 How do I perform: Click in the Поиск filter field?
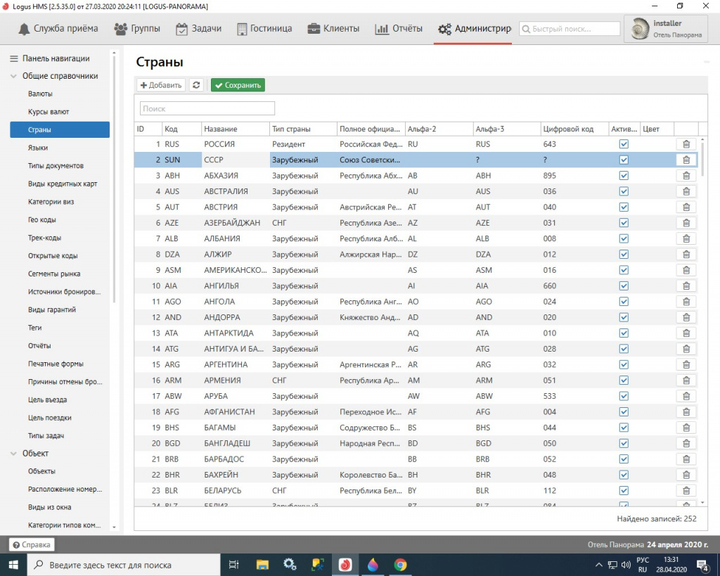point(207,108)
